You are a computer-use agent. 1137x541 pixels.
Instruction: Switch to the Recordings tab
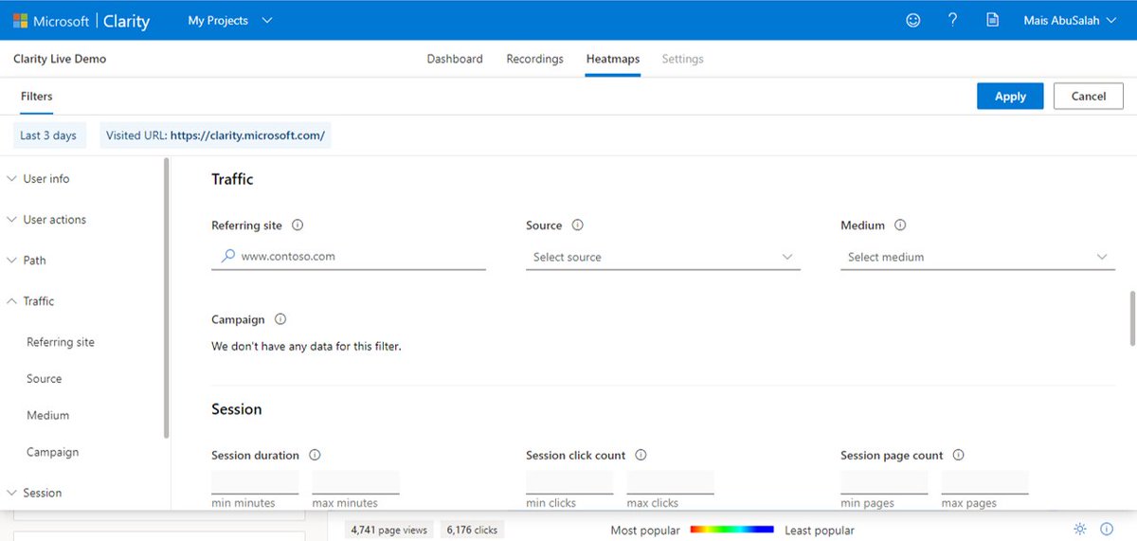534,59
